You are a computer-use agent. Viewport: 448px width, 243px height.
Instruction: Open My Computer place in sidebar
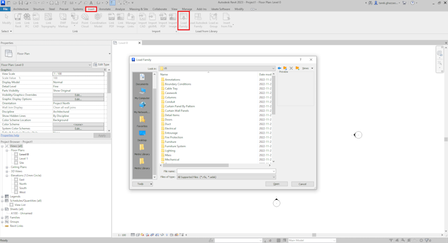(x=142, y=93)
